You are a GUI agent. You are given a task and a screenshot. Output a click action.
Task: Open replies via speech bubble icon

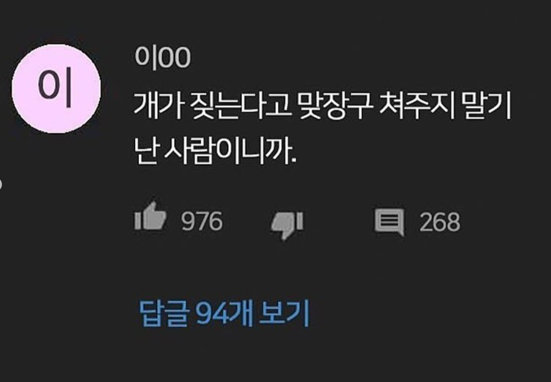coord(389,222)
